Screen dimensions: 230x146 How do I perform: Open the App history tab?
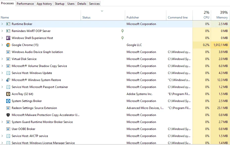[x=44, y=4]
